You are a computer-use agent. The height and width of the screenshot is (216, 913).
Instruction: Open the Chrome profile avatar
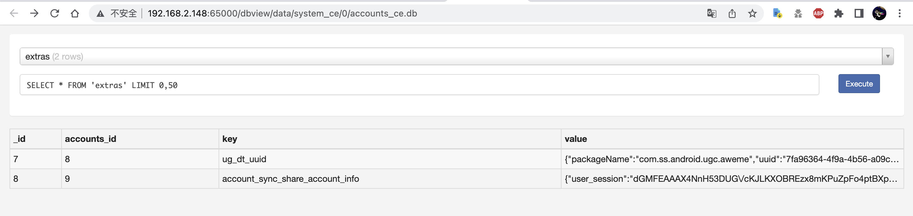pyautogui.click(x=879, y=13)
